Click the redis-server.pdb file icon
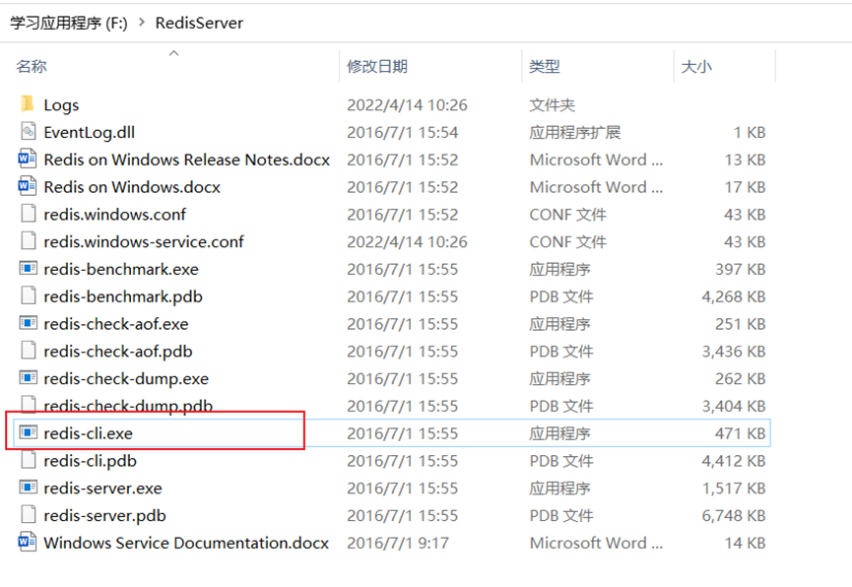This screenshot has width=852, height=587. tap(28, 515)
